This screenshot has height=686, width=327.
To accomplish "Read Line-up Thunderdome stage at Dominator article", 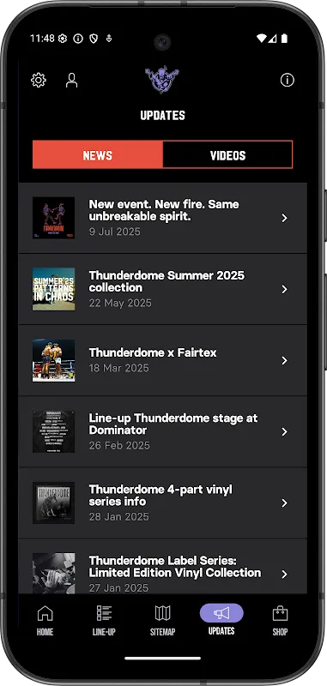I will (162, 432).
